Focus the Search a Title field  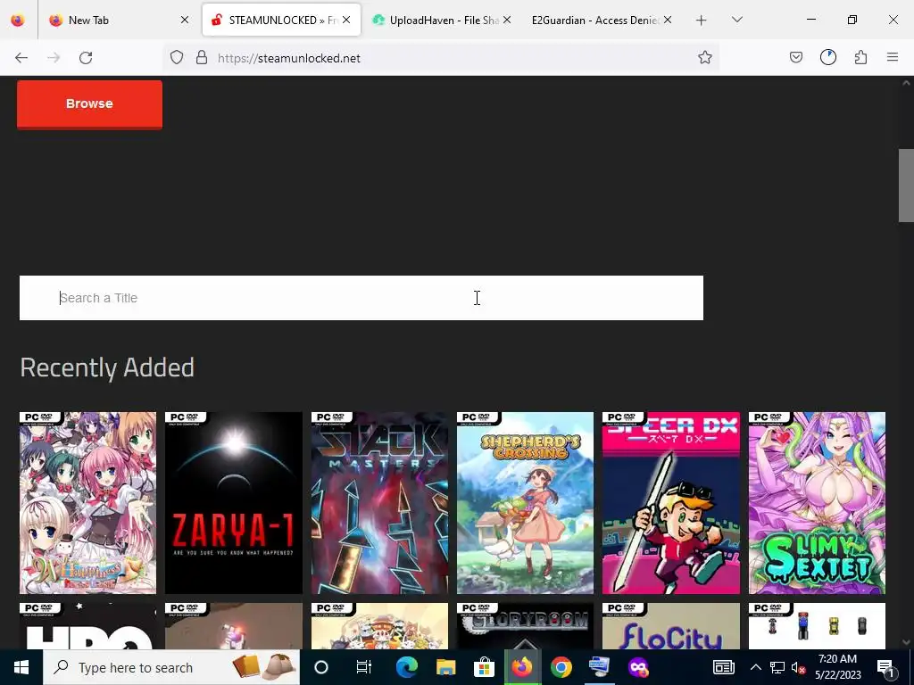(x=361, y=298)
